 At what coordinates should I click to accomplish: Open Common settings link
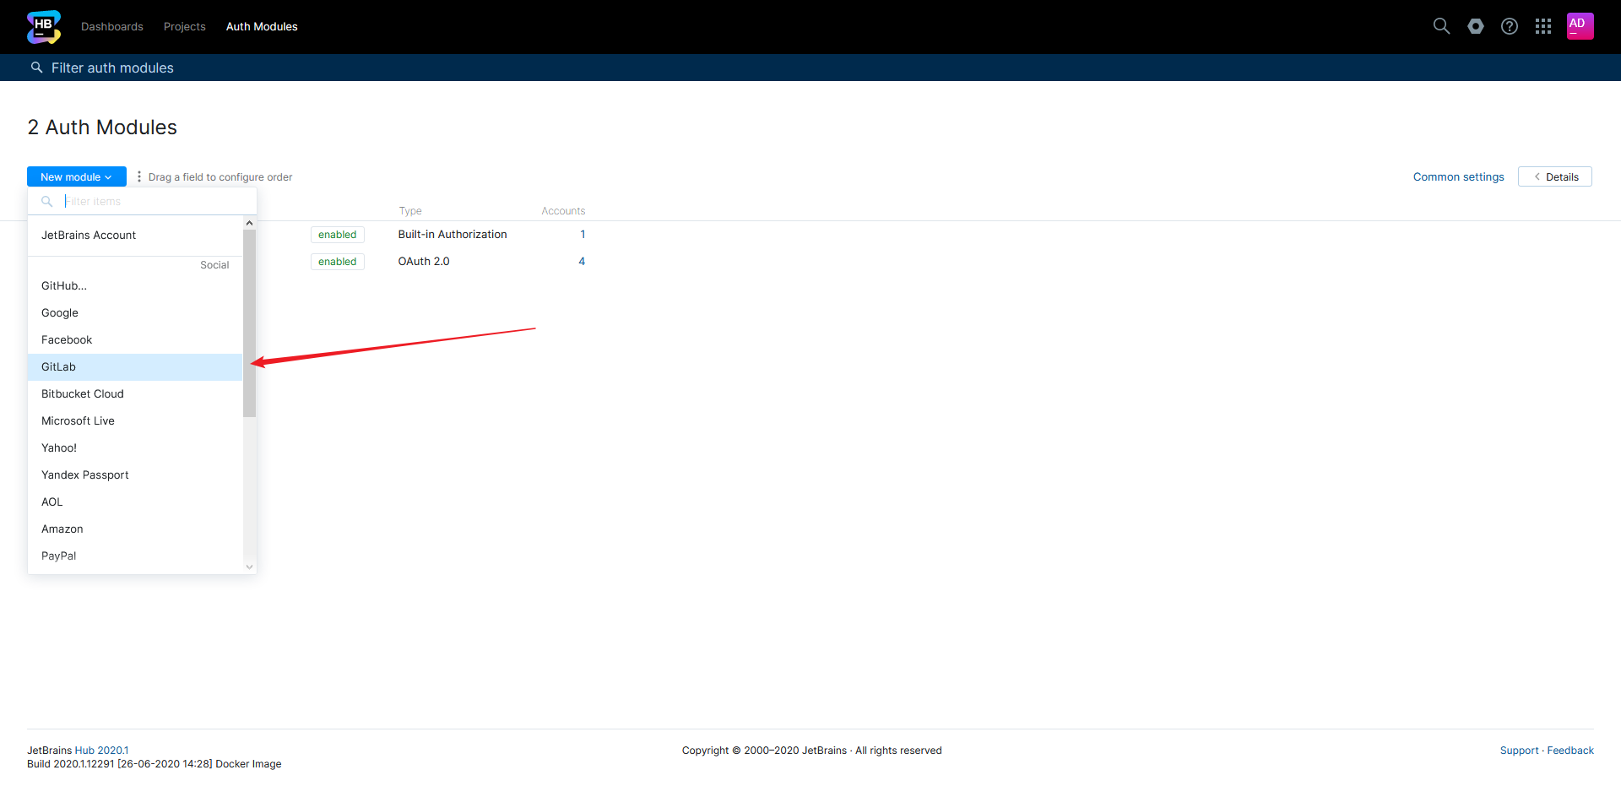pos(1458,176)
